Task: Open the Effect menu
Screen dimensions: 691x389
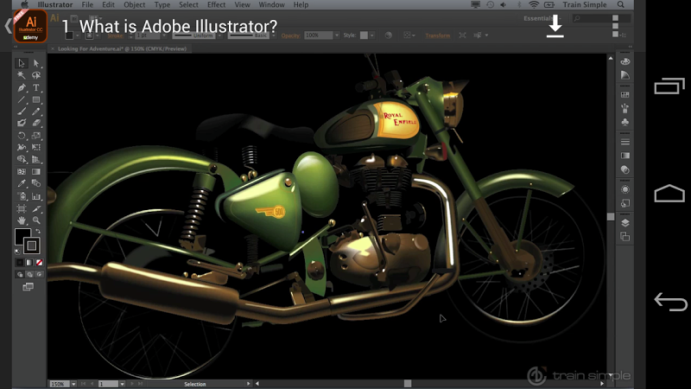Action: click(x=216, y=5)
